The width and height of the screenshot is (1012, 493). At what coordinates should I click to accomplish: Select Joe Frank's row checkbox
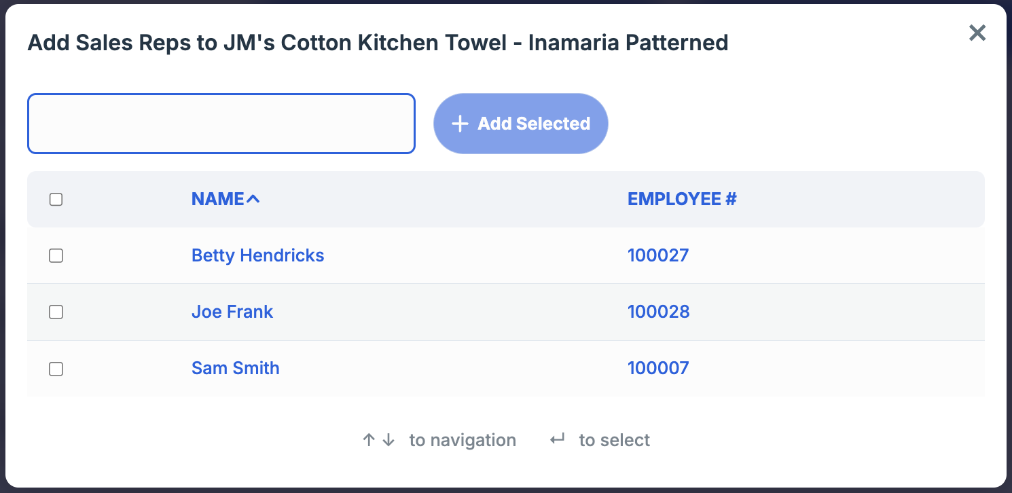pyautogui.click(x=56, y=312)
